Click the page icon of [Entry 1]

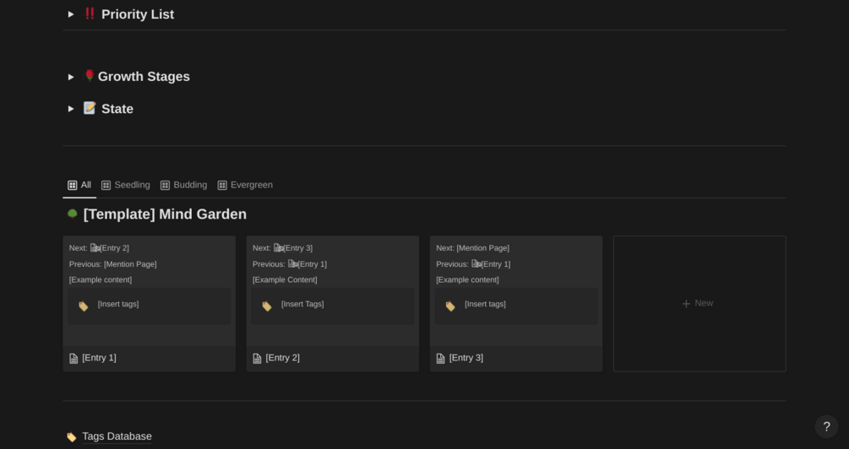pos(73,359)
